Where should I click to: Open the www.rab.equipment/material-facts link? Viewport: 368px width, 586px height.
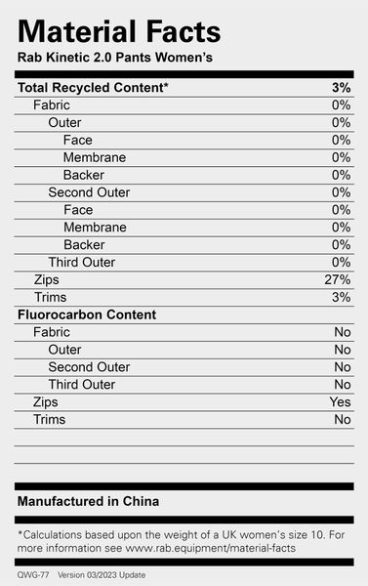pyautogui.click(x=210, y=548)
